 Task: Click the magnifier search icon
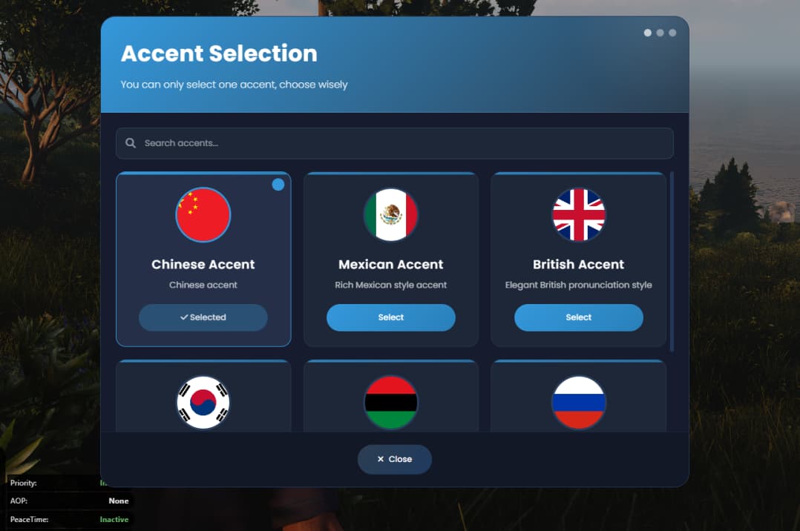point(131,143)
